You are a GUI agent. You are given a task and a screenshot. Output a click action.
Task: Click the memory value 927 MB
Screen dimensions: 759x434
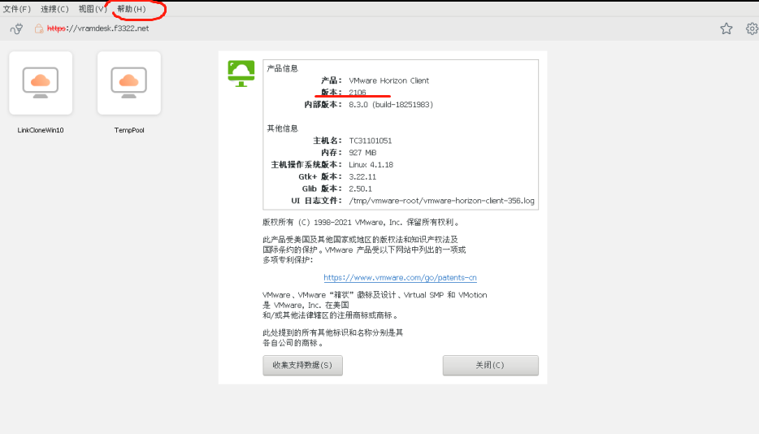[362, 153]
